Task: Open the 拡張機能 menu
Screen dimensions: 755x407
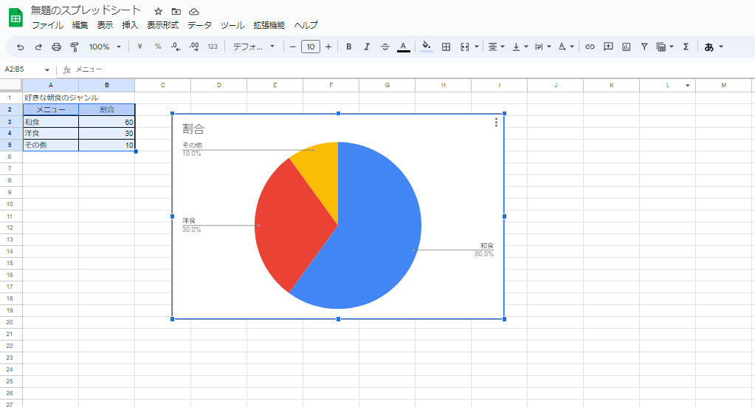Action: (269, 25)
